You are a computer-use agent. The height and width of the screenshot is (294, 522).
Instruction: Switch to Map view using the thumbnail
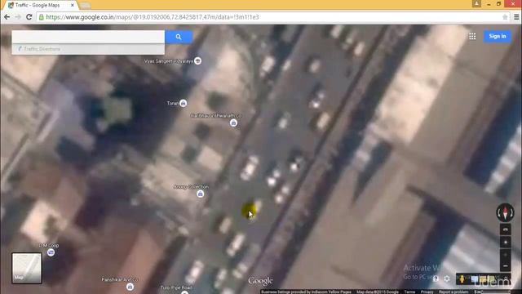(27, 268)
